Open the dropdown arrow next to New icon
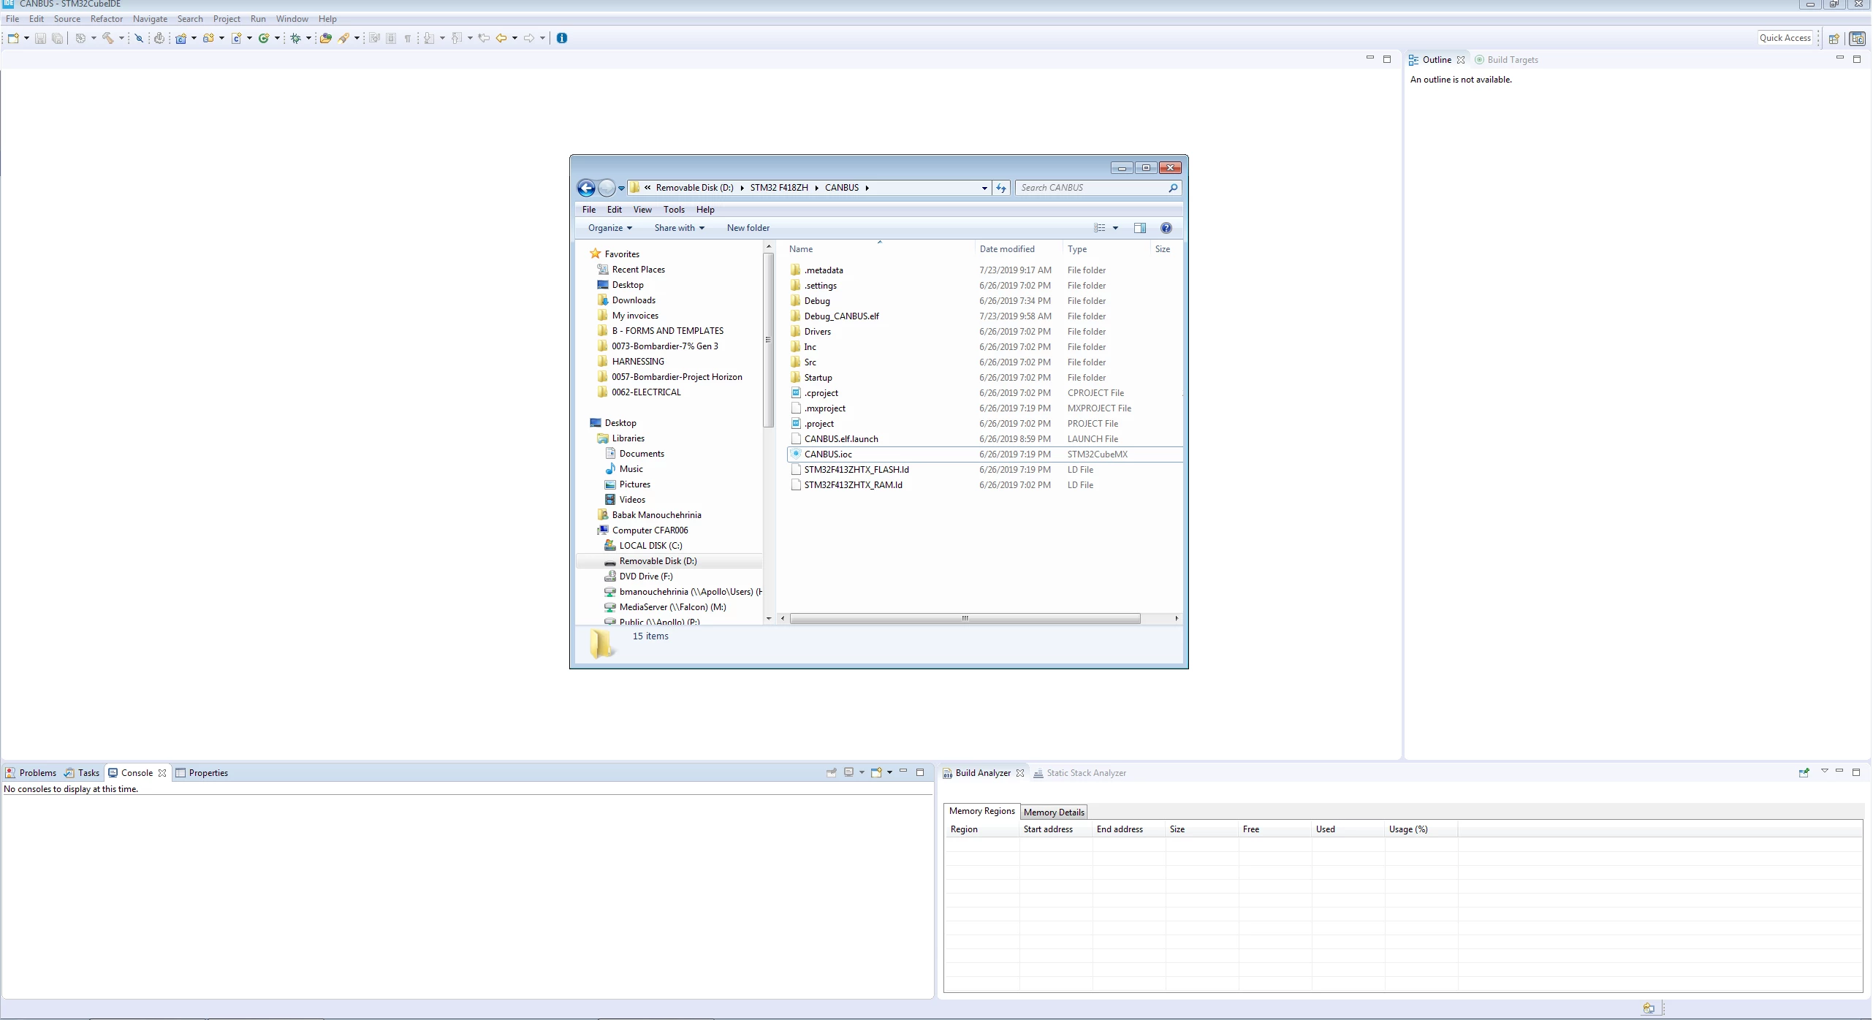The width and height of the screenshot is (1873, 1020). pos(26,38)
